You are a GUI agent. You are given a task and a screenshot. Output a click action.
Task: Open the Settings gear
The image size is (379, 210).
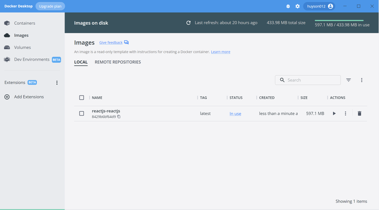pyautogui.click(x=297, y=6)
